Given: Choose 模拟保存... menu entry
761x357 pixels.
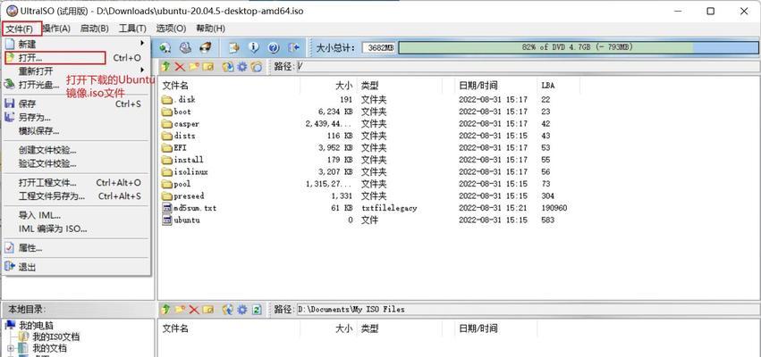Looking at the screenshot, I should [x=76, y=131].
